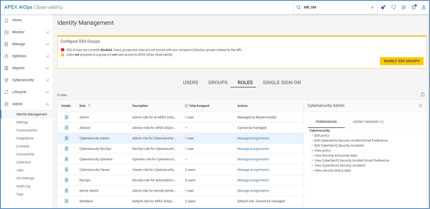430x209 pixels.
Task: Manage Assignments for Server Admin
Action: tap(253, 191)
